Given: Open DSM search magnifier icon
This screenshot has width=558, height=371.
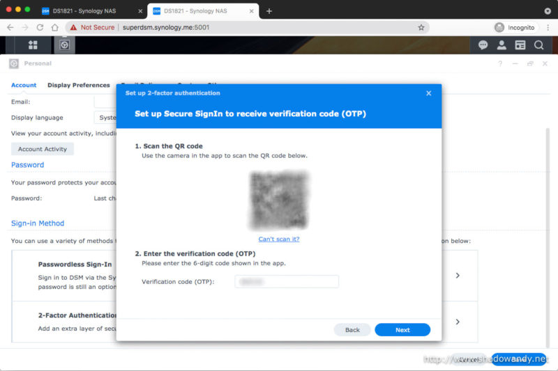Looking at the screenshot, I should [x=538, y=45].
